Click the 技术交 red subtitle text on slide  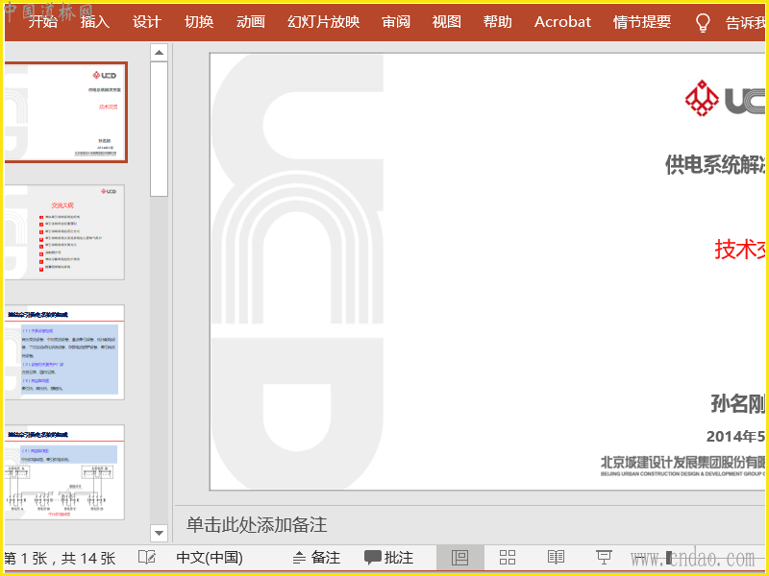tap(739, 250)
